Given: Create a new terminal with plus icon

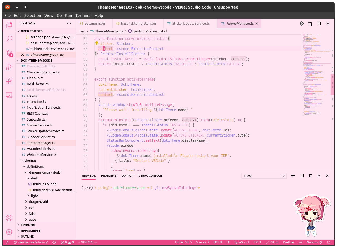Looking at the screenshot, I should pyautogui.click(x=293, y=176).
